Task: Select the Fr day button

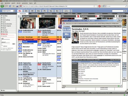Action: point(45,11)
